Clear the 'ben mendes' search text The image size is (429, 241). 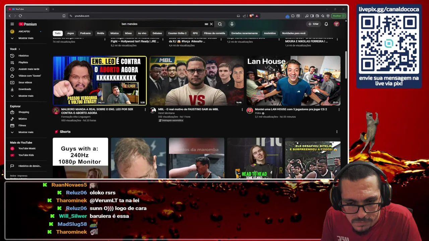point(211,24)
